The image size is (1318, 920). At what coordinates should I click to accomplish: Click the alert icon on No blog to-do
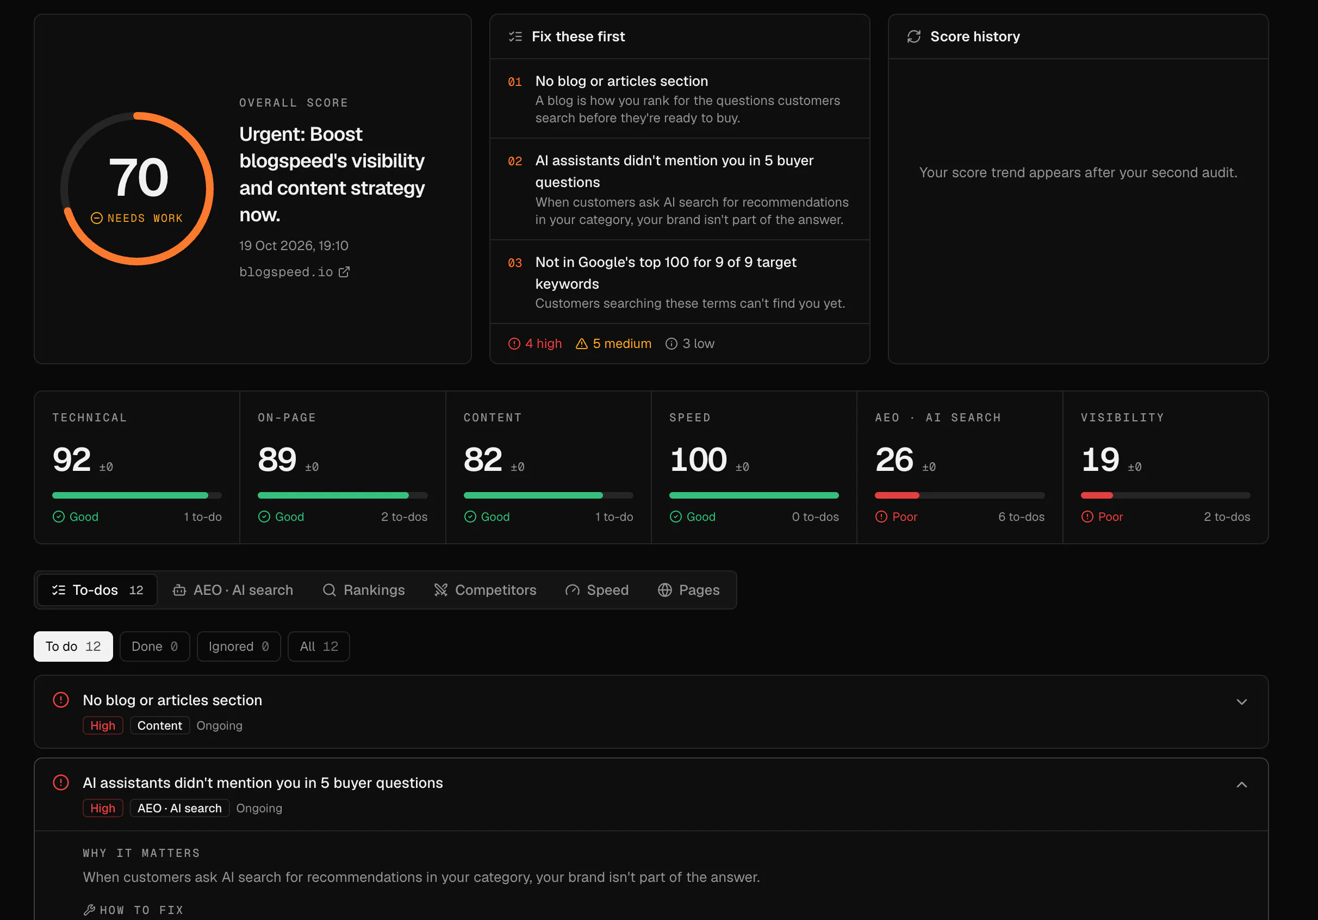[x=61, y=700]
